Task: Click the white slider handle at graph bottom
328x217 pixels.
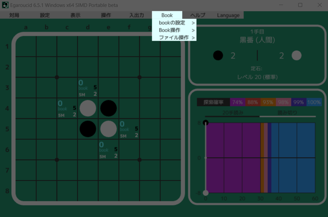Action: pos(206,193)
